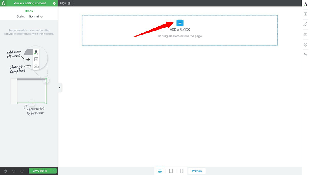The width and height of the screenshot is (309, 175).
Task: Open Page settings gear in breadcrumb
Action: 69,3
